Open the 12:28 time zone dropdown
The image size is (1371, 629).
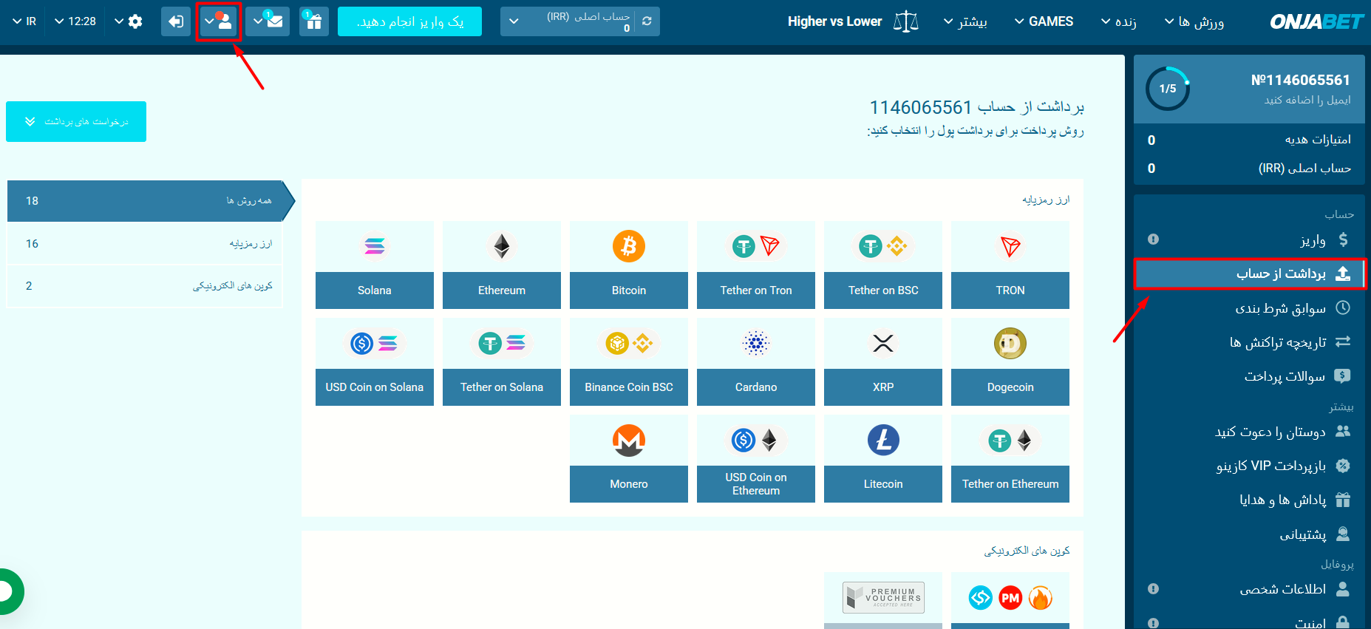[x=75, y=21]
